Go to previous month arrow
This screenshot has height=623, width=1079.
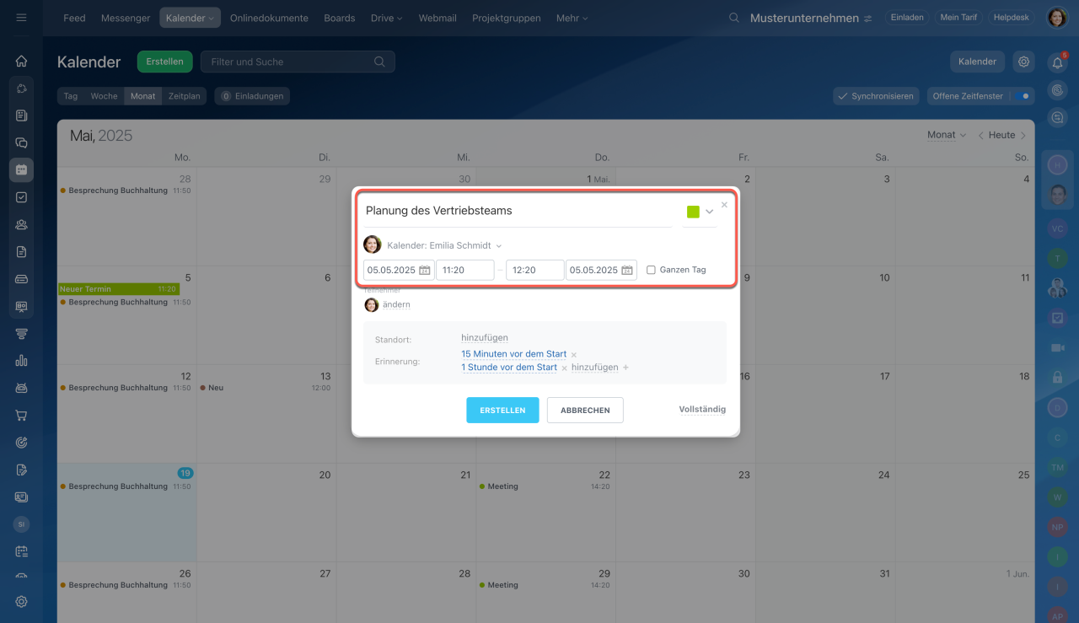tap(981, 135)
